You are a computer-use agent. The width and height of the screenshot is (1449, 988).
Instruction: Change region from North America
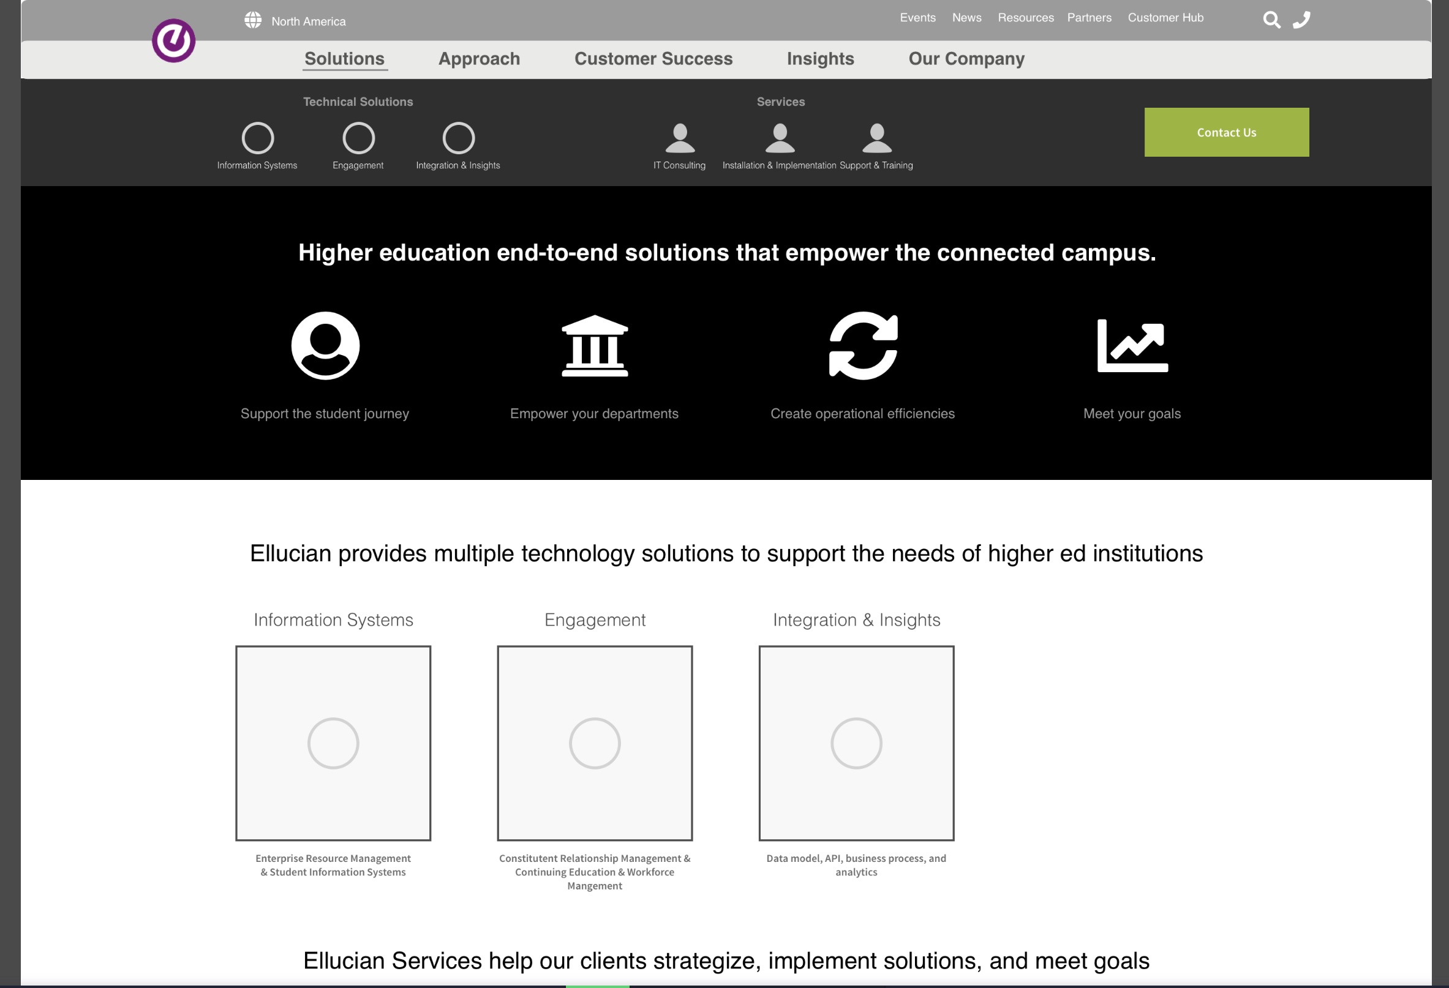308,21
